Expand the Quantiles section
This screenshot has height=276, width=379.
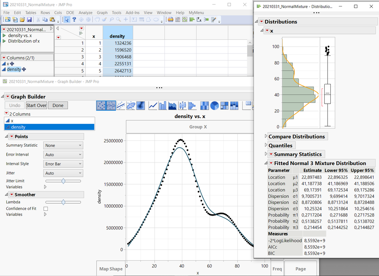(x=266, y=145)
